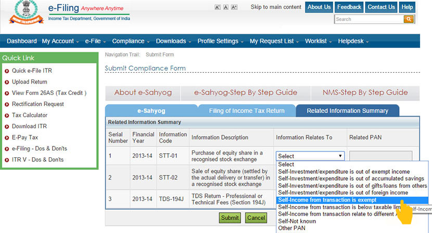Reset font size with the plain A icon
The width and height of the screenshot is (432, 233).
[226, 7]
